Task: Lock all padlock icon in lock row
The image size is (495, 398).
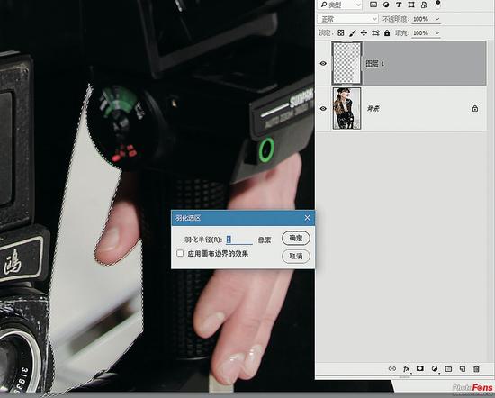Action: point(387,32)
